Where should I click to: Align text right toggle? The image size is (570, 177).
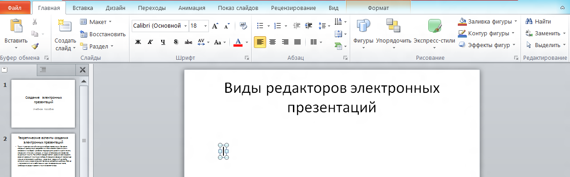coord(285,42)
